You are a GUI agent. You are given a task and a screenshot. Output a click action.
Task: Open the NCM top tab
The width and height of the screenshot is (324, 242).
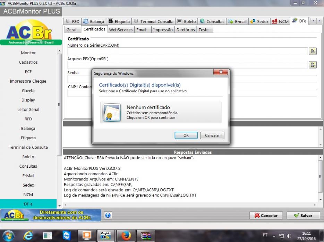tap(280, 21)
